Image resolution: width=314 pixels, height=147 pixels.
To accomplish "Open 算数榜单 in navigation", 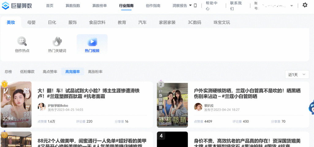I will [100, 6].
